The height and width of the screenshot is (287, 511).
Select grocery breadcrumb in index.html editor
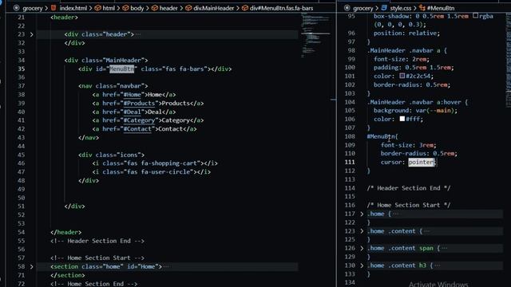coord(32,8)
